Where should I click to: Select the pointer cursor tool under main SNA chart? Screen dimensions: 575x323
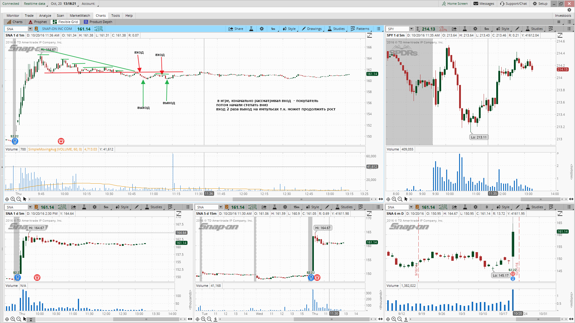[25, 199]
